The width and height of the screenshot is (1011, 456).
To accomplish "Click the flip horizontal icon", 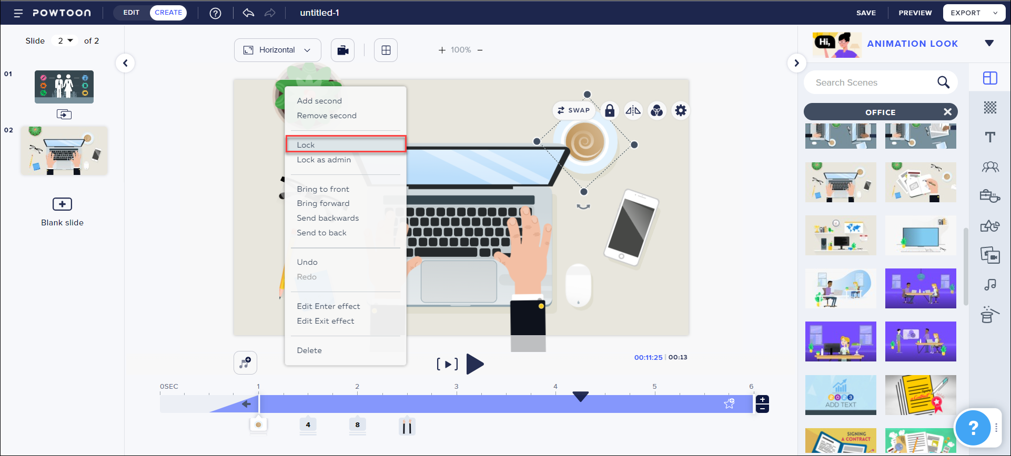I will pos(633,110).
